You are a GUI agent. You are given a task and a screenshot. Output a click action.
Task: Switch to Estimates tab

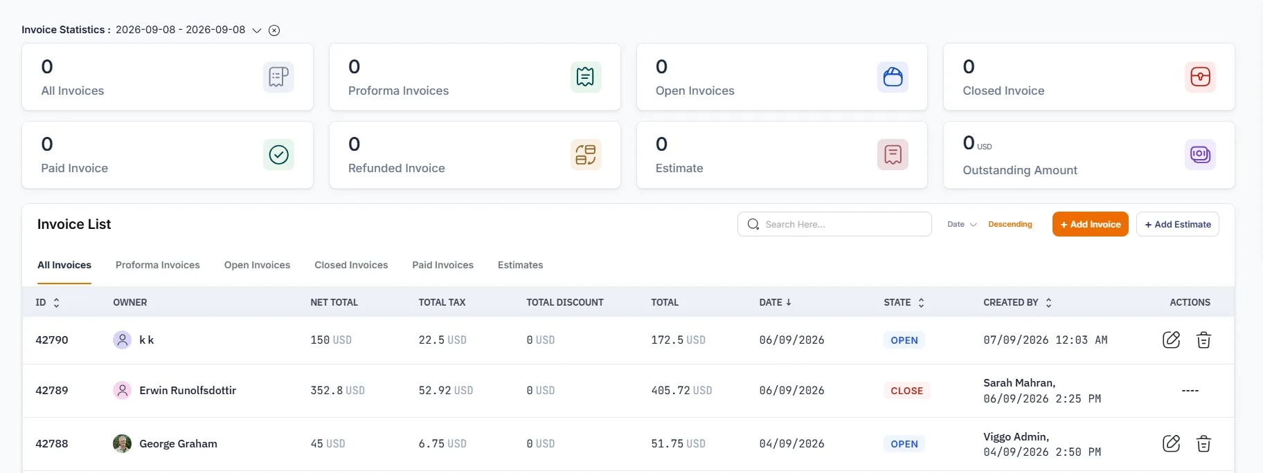pyautogui.click(x=520, y=265)
